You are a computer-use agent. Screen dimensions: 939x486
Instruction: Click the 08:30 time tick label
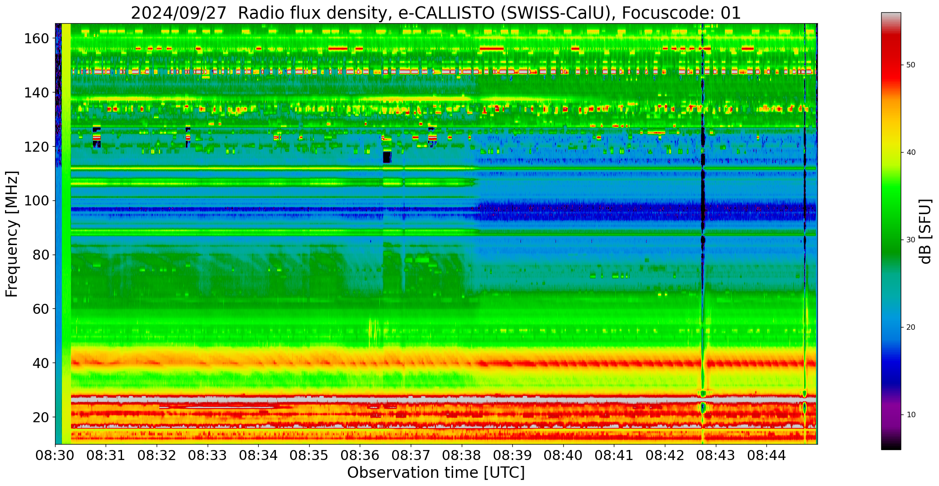(x=56, y=455)
